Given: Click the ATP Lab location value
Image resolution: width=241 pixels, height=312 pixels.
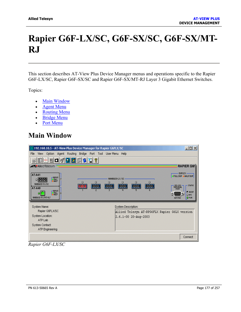Looking at the screenshot, I should pos(43,220).
